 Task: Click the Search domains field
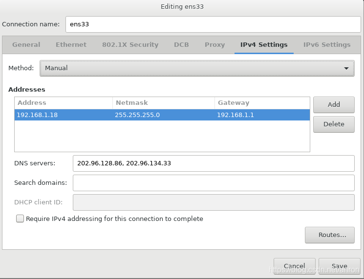214,183
